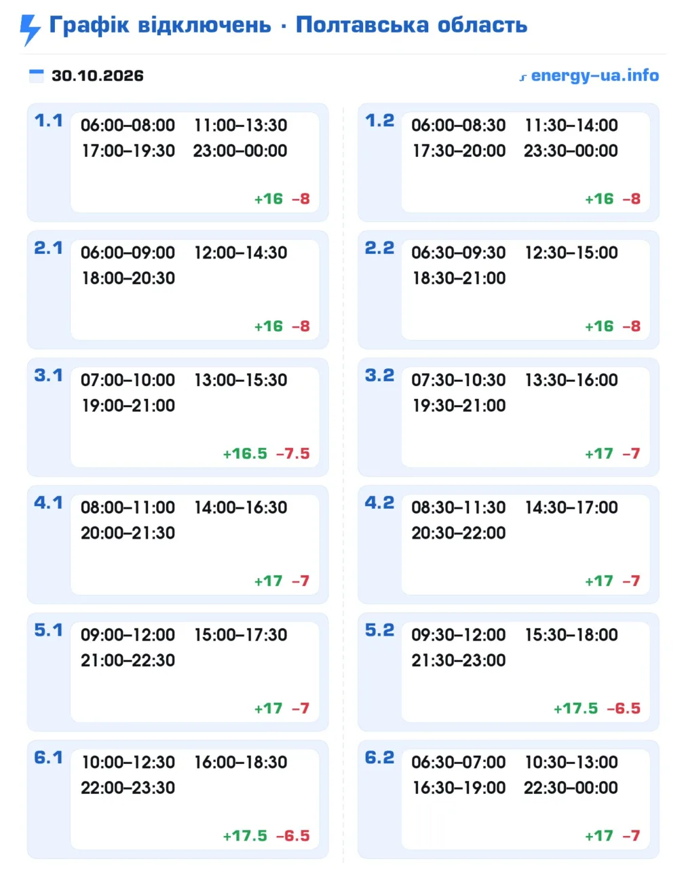The height and width of the screenshot is (882, 686).
Task: Click the page title Графік відключень
Action: pyautogui.click(x=160, y=25)
